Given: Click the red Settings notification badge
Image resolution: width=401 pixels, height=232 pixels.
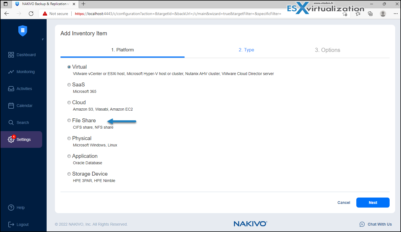Looking at the screenshot, I should coord(14,137).
